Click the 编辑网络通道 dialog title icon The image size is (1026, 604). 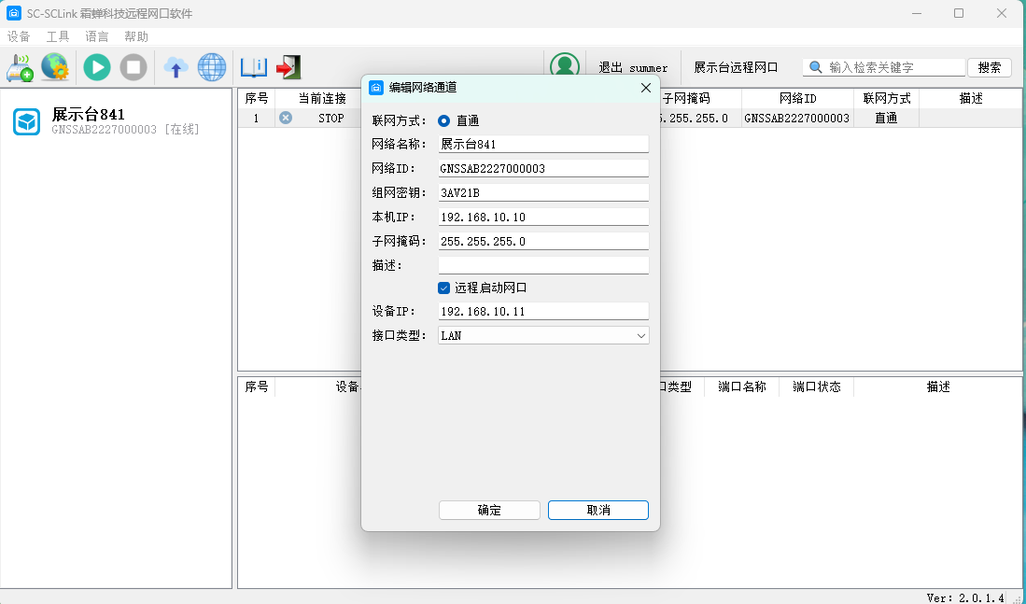376,88
